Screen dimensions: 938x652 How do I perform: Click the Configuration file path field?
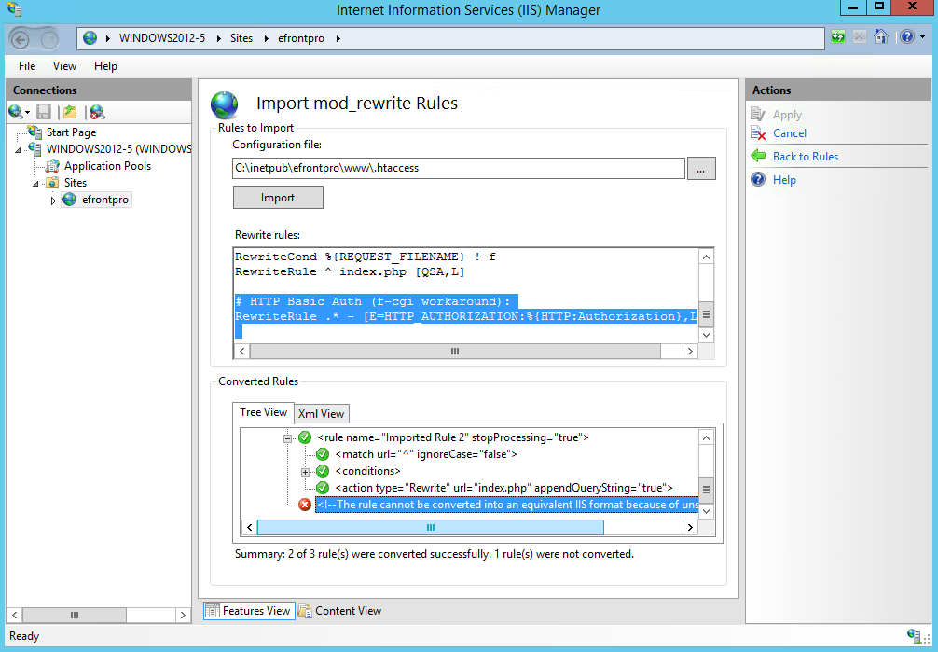click(x=458, y=168)
